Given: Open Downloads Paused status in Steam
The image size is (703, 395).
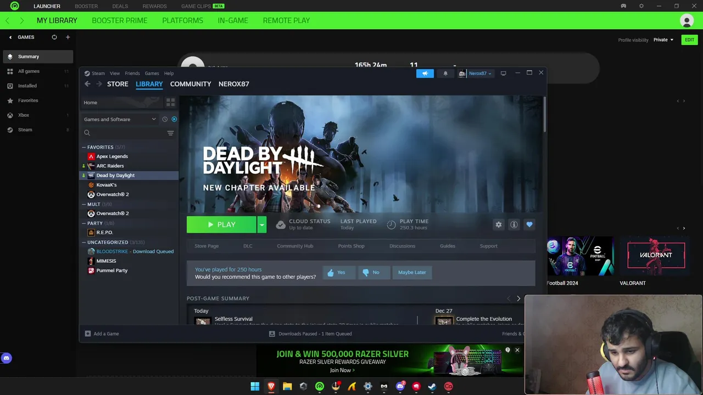Looking at the screenshot, I should point(310,334).
